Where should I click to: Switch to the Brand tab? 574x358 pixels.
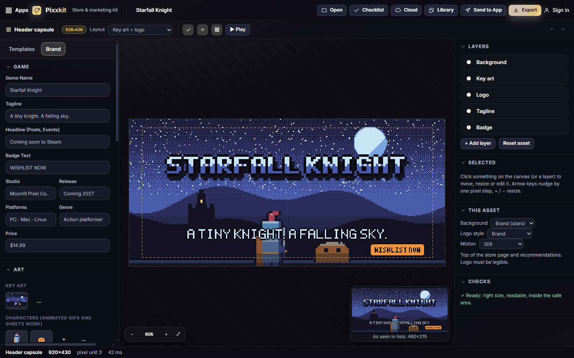click(53, 49)
